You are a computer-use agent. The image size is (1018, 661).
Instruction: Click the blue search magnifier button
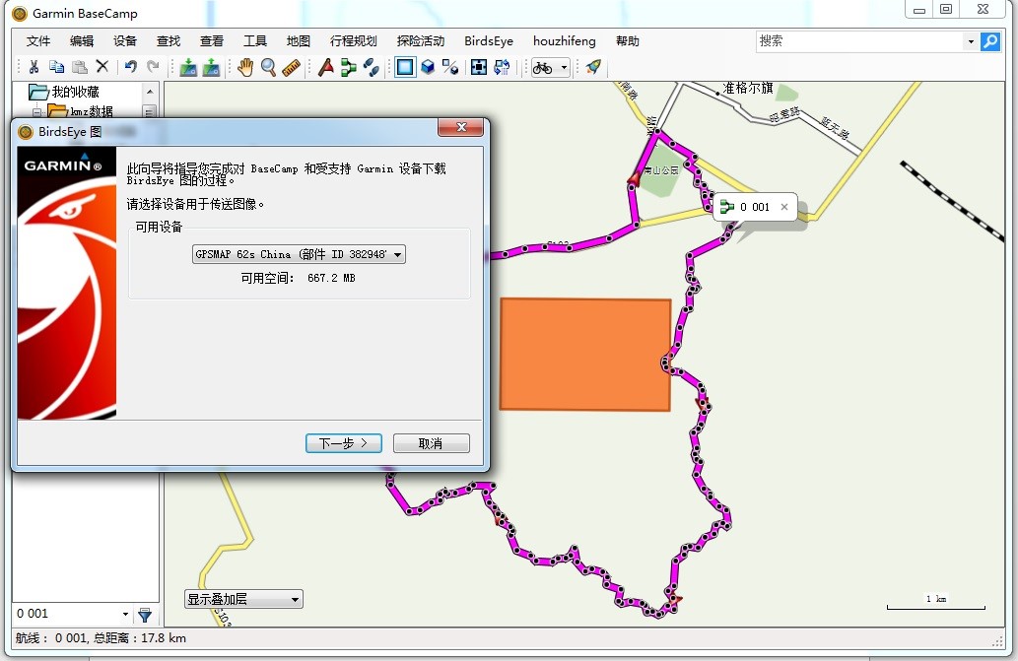point(990,41)
